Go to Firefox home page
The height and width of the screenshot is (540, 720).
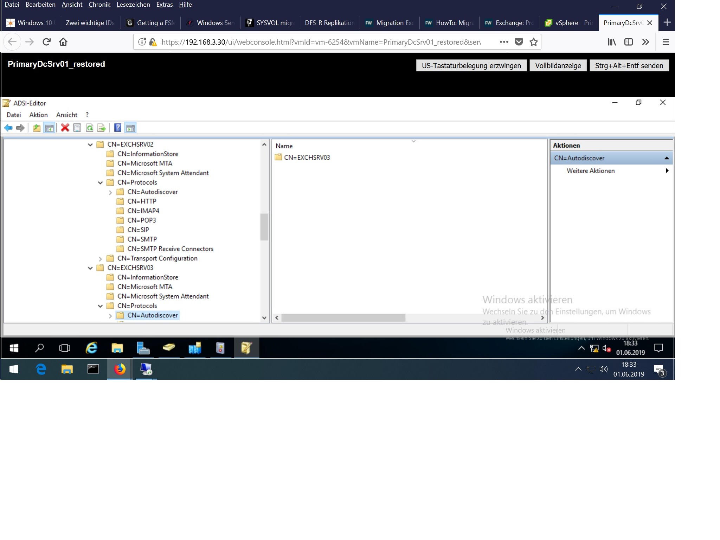pyautogui.click(x=63, y=42)
